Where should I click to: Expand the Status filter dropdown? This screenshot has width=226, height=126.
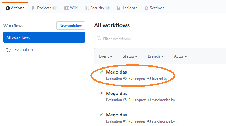(130, 56)
